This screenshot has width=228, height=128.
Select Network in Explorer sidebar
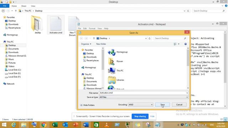pyautogui.click(x=9, y=84)
